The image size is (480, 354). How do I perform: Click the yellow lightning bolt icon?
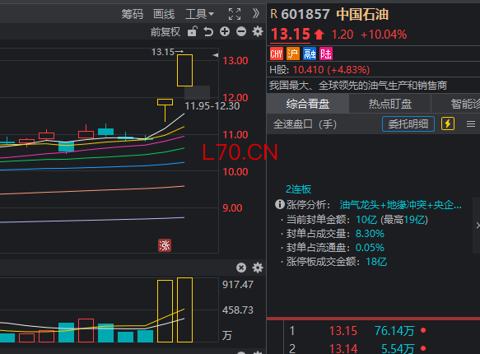(448, 124)
